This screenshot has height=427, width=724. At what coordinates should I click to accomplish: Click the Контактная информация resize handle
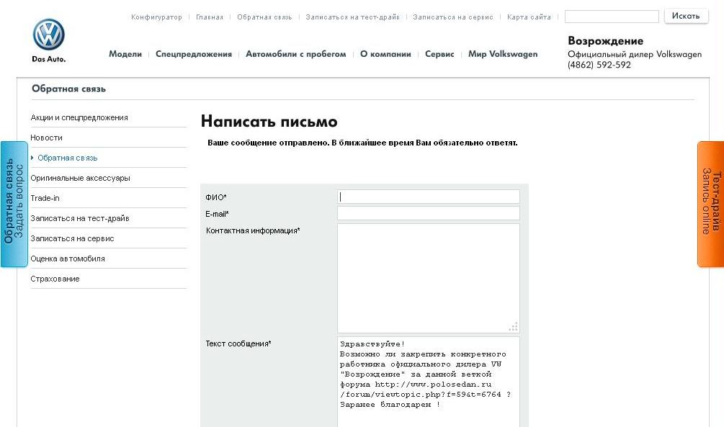tap(514, 327)
